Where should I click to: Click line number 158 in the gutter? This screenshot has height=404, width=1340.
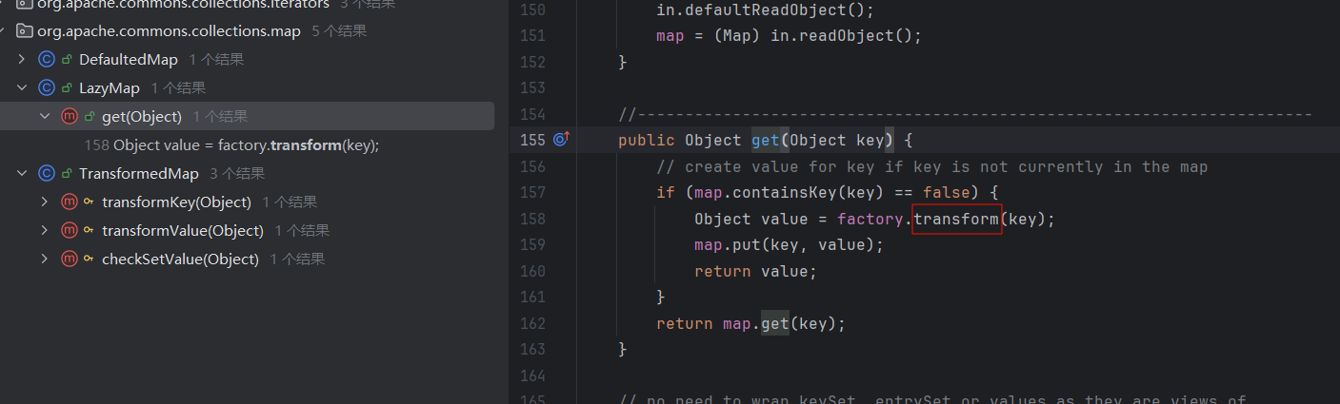tap(532, 219)
